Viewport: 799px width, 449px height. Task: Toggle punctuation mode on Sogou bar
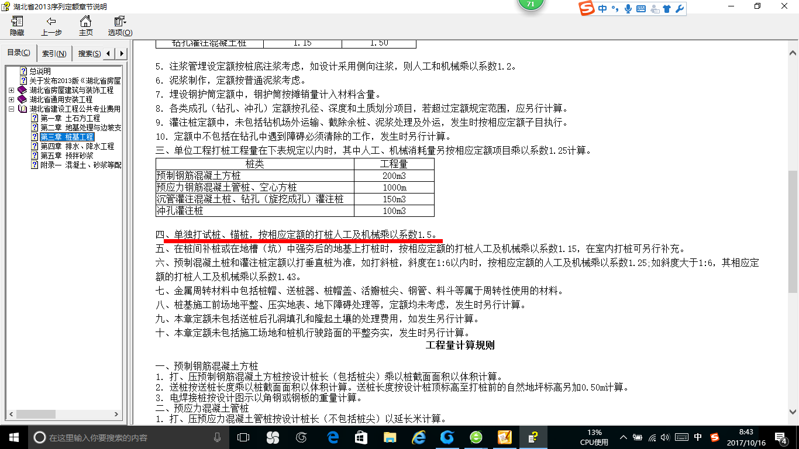tap(615, 9)
